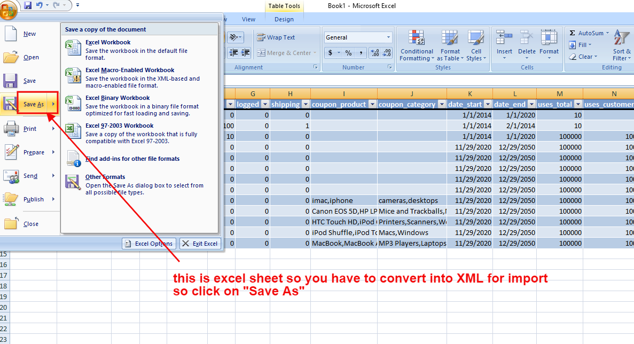This screenshot has height=344, width=634.
Task: Choose Print in the Office menu
Action: (29, 129)
